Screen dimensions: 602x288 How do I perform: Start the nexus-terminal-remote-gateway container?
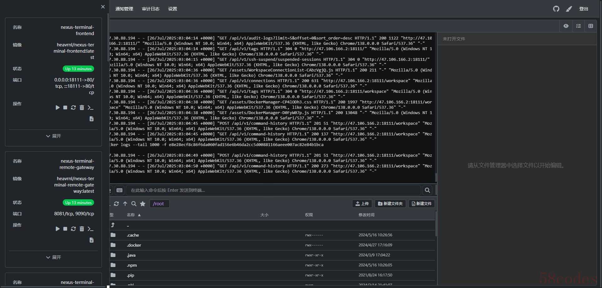pyautogui.click(x=57, y=229)
